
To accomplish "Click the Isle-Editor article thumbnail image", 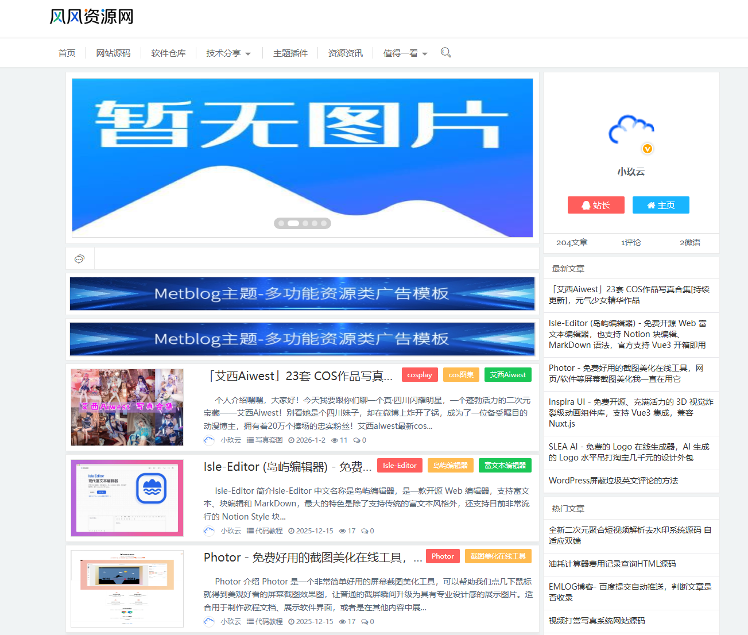I will 127,497.
